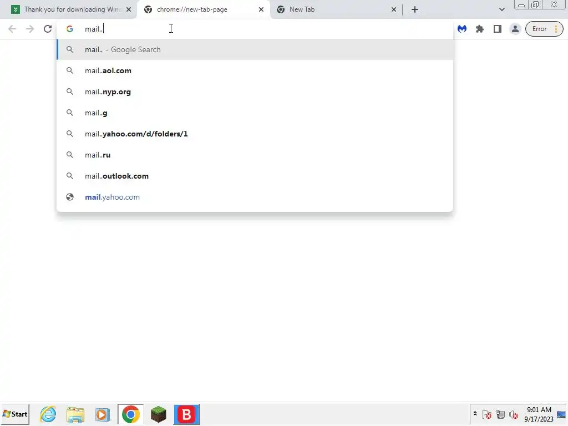
Task: Open the clock showing 9:01 AM
Action: pyautogui.click(x=539, y=414)
